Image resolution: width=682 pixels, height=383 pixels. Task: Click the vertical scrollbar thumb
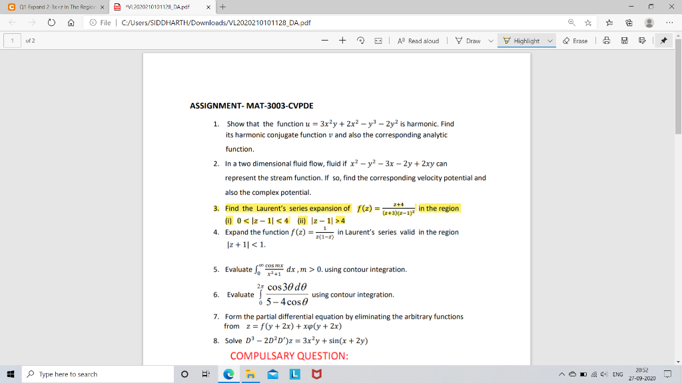[x=678, y=86]
